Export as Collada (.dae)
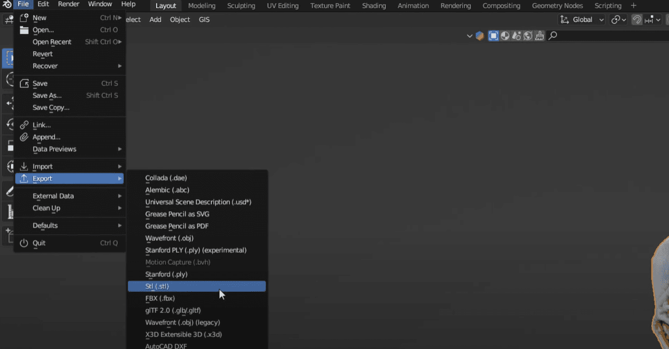The height and width of the screenshot is (349, 669). [x=197, y=178]
